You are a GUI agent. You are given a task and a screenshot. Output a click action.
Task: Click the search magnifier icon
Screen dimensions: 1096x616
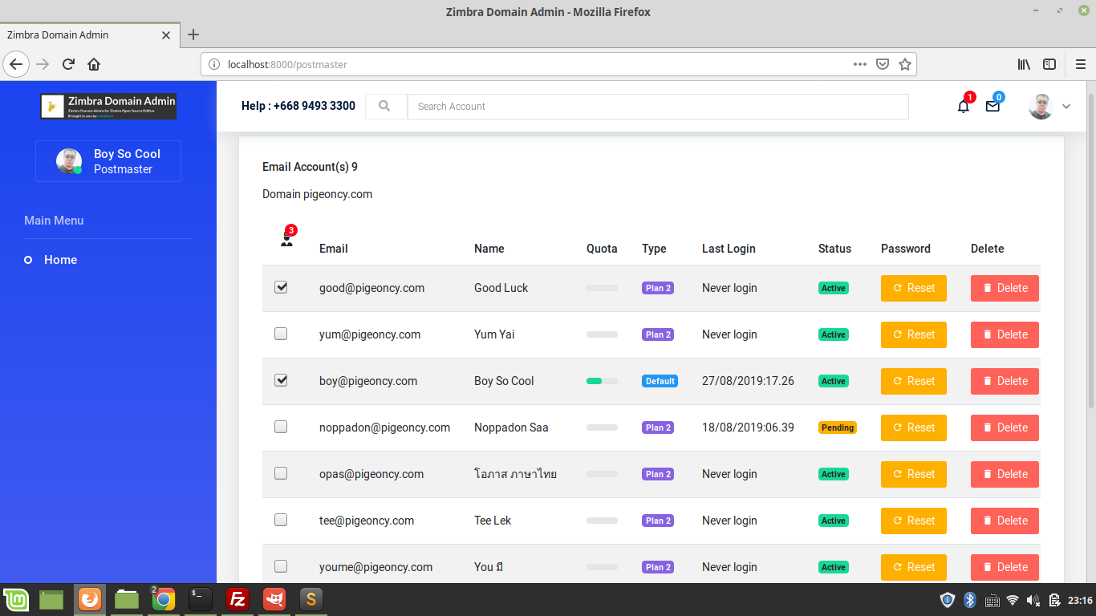(384, 106)
